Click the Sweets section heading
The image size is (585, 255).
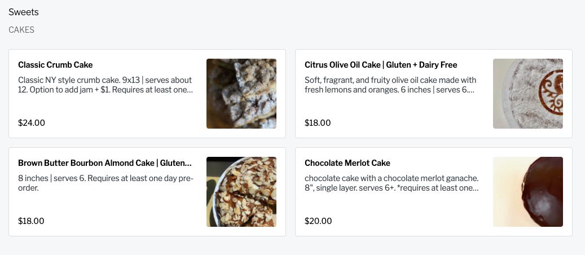24,12
